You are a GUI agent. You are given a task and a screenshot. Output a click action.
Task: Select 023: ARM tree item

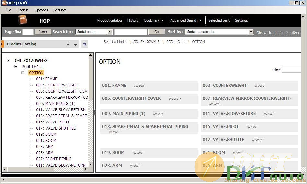click(44, 147)
